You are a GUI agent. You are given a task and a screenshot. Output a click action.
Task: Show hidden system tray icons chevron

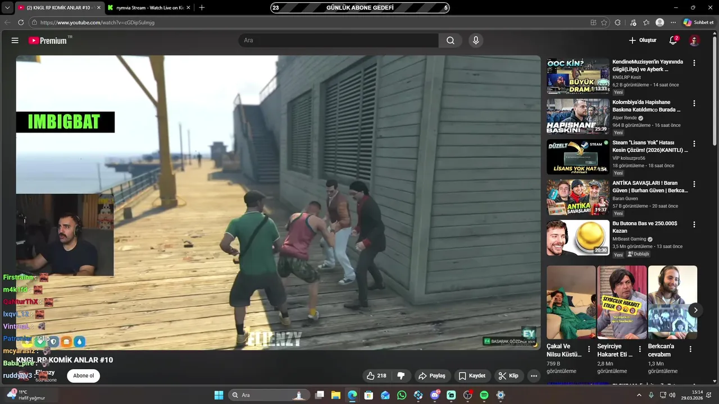(639, 395)
